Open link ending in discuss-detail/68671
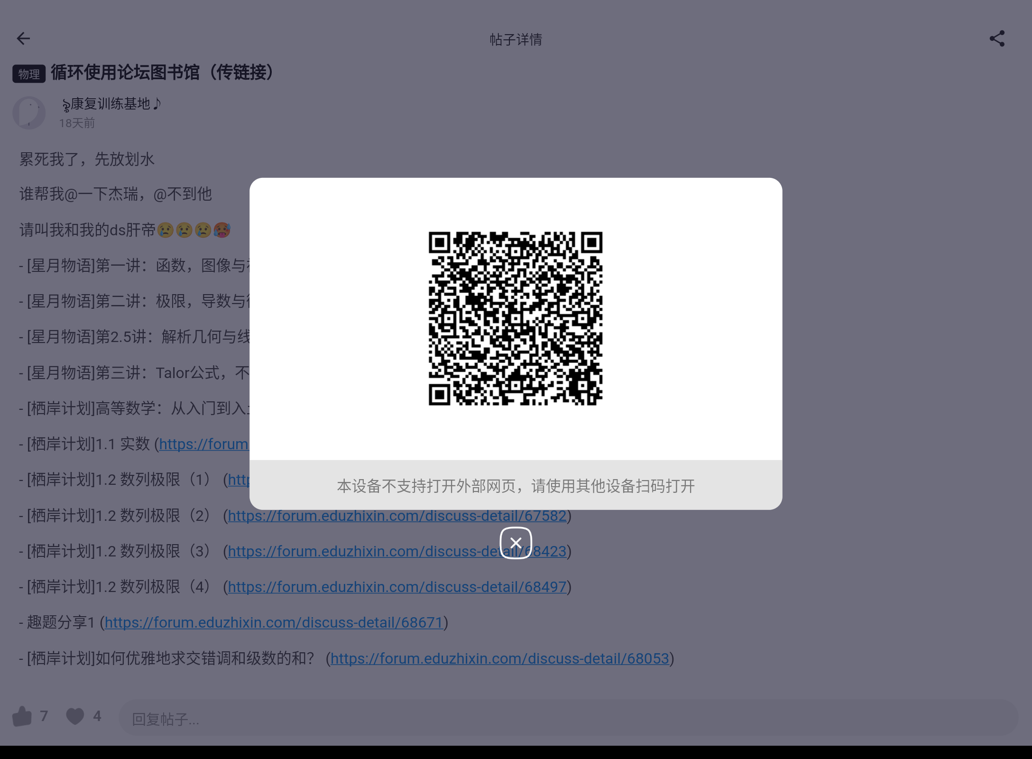The image size is (1032, 759). [274, 622]
